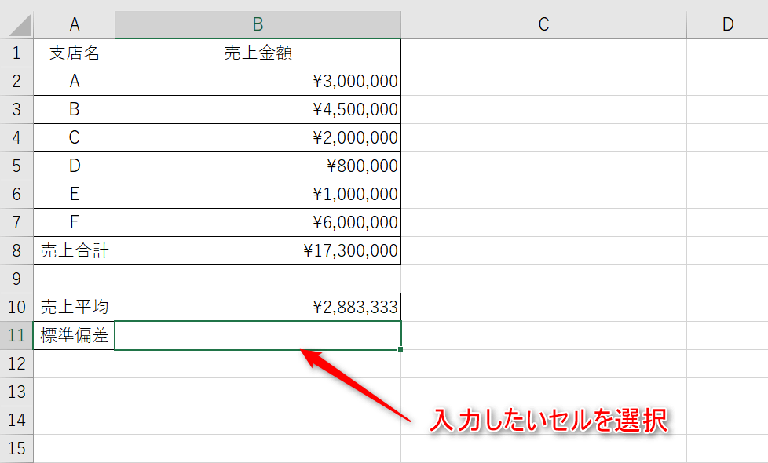Viewport: 768px width, 463px height.
Task: Click the 売上合計 label cell
Action: click(x=75, y=250)
